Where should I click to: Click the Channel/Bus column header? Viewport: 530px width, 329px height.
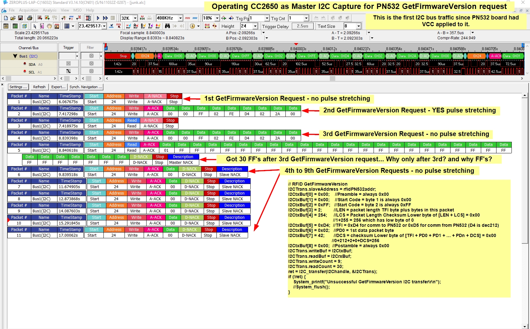point(29,48)
